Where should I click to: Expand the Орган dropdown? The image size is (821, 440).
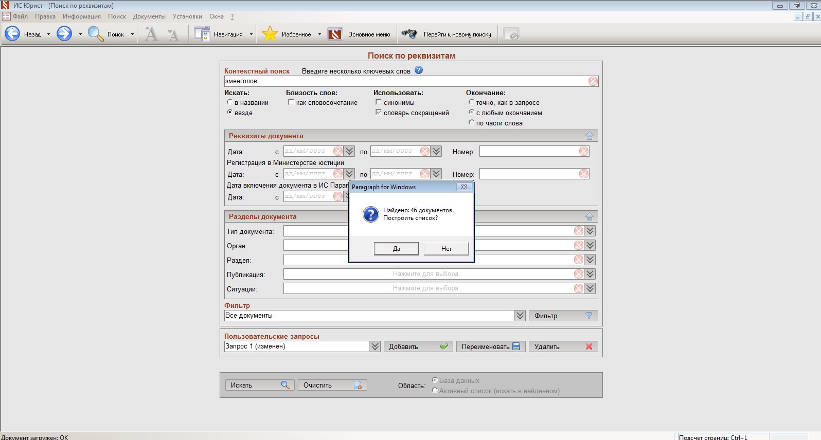coord(591,246)
